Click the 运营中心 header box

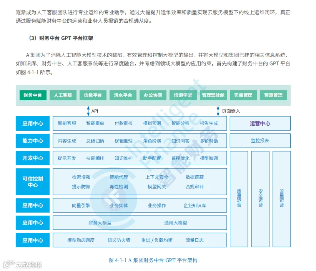coord(260,123)
